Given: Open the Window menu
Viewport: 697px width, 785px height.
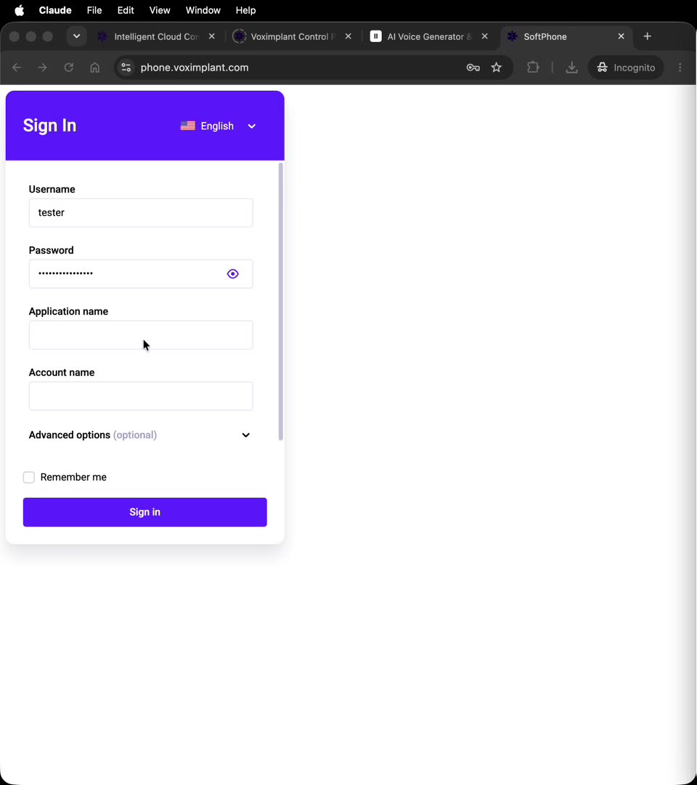Looking at the screenshot, I should [203, 10].
